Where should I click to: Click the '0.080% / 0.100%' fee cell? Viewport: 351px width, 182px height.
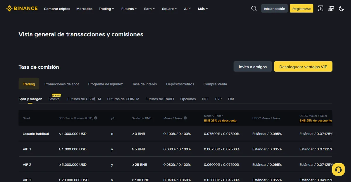177,165
